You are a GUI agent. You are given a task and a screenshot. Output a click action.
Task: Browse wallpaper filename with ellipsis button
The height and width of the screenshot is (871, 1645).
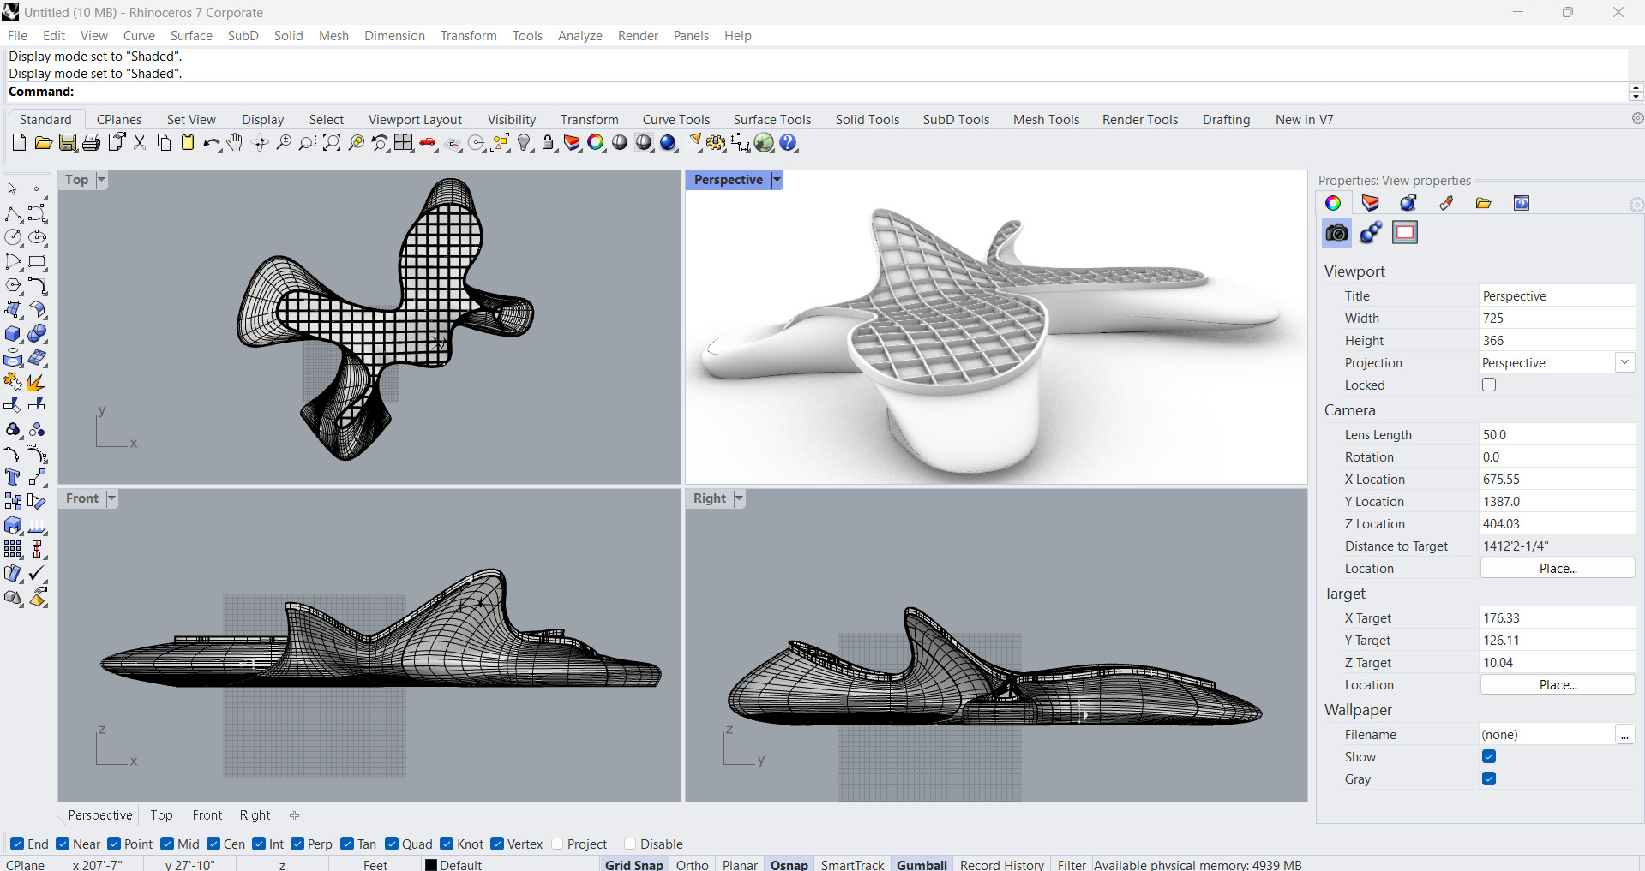click(x=1625, y=735)
